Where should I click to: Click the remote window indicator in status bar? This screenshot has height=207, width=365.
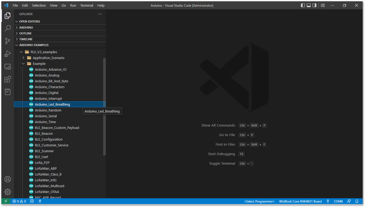pos(6,201)
